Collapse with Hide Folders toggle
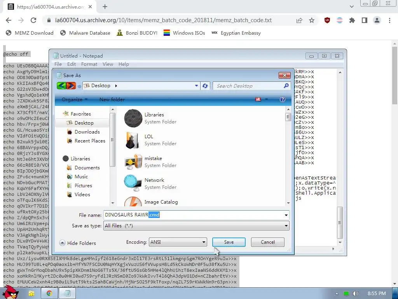 78,243
